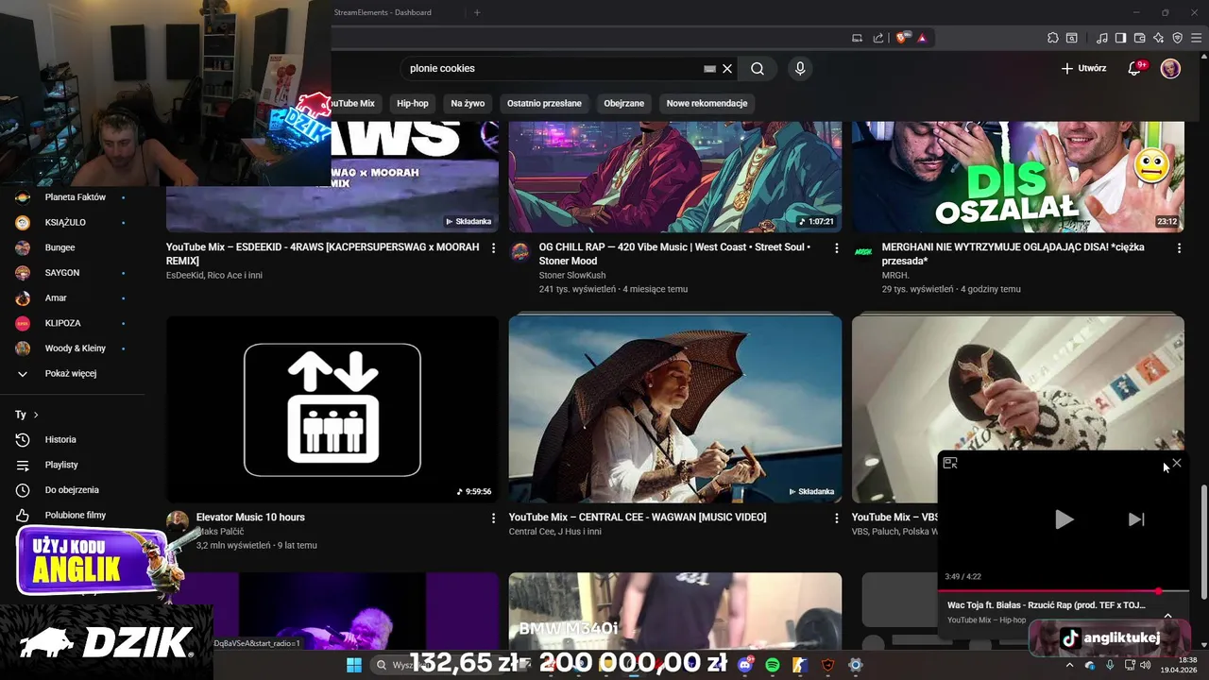Skip to next track in miniplayer
The height and width of the screenshot is (680, 1209).
point(1136,518)
